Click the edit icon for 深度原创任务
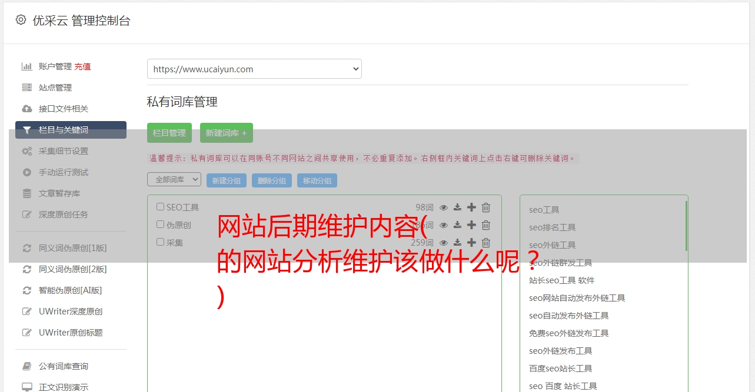 click(x=26, y=215)
